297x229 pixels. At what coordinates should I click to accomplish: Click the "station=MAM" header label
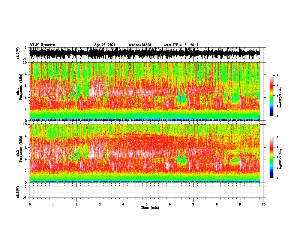pos(140,45)
